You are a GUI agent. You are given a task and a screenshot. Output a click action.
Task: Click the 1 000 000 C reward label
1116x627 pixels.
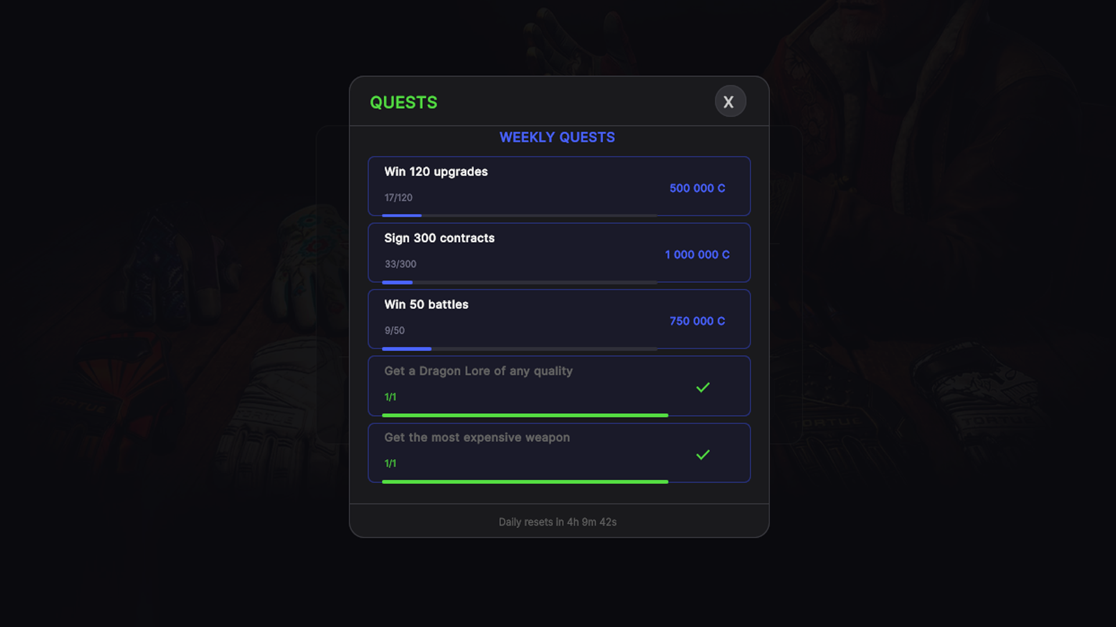697,254
